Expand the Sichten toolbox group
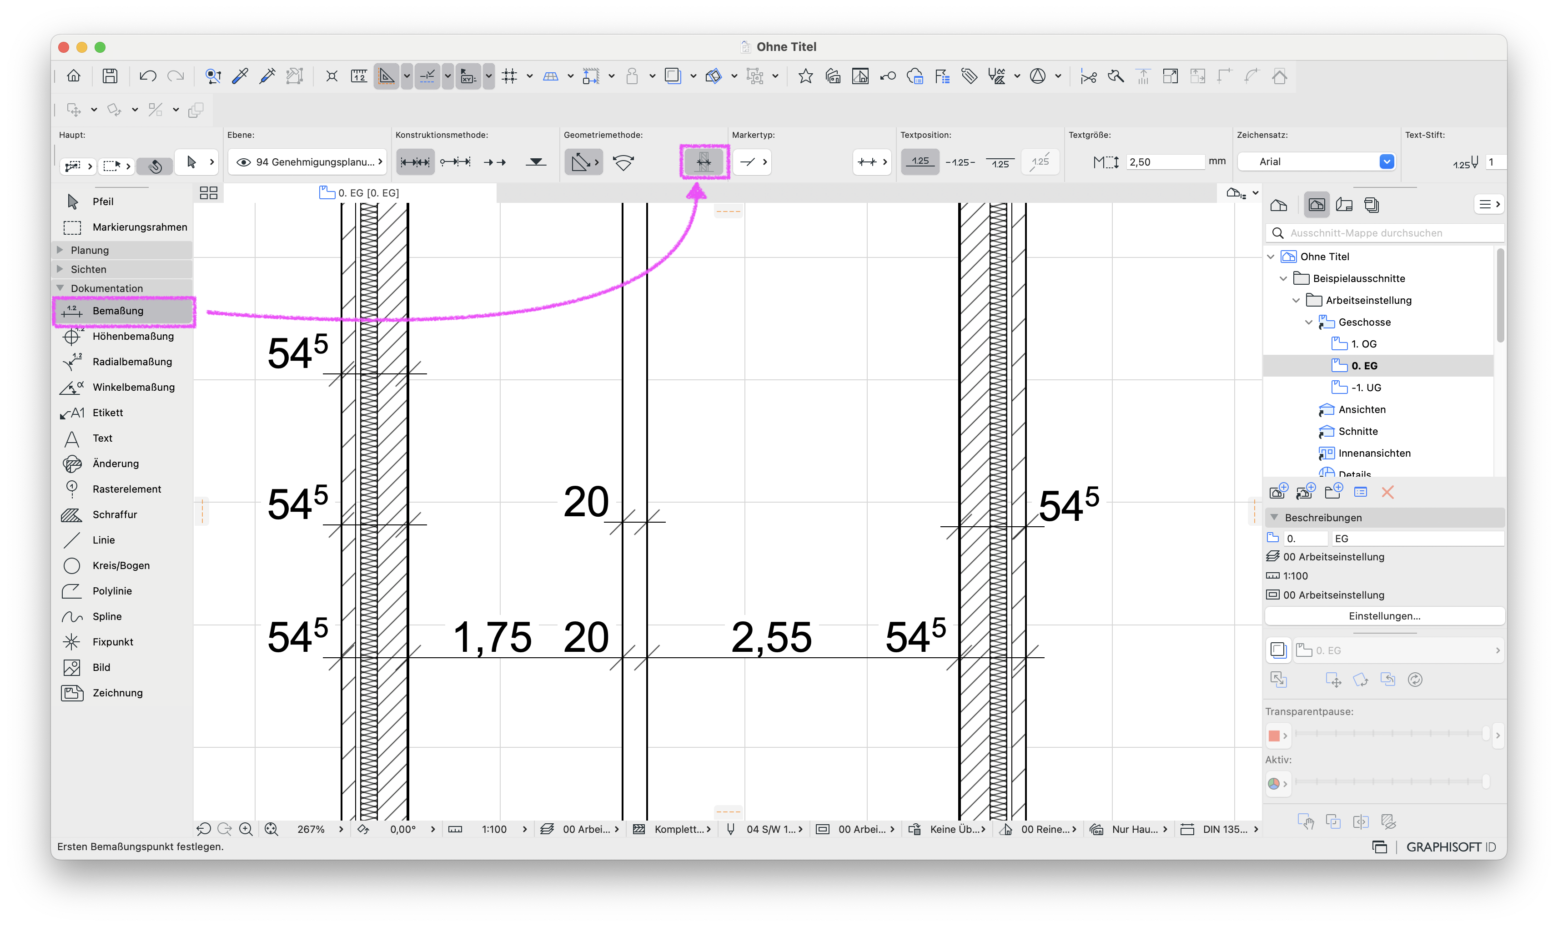1558x927 pixels. point(60,269)
